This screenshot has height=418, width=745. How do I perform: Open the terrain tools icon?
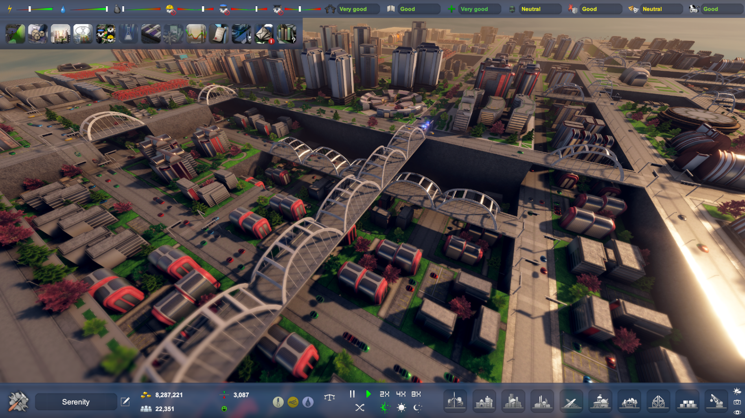click(15, 34)
